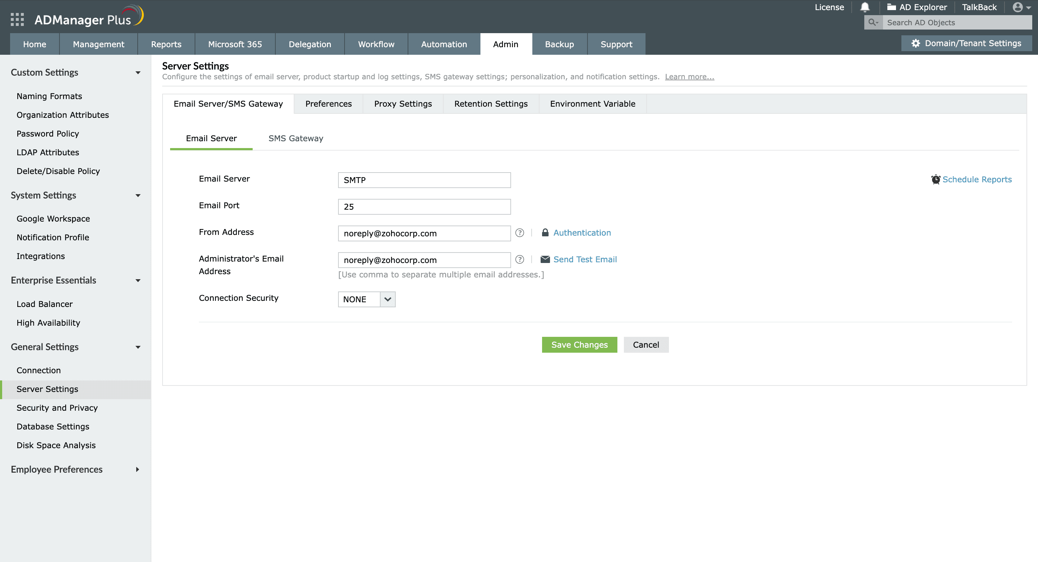
Task: Select Password Policy in the sidebar
Action: (48, 134)
